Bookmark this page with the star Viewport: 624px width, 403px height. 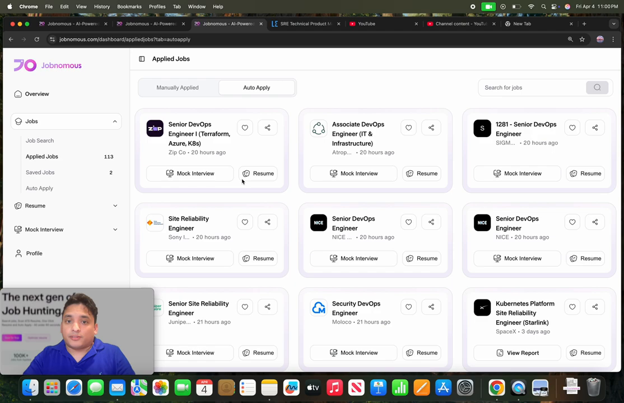[x=582, y=39]
